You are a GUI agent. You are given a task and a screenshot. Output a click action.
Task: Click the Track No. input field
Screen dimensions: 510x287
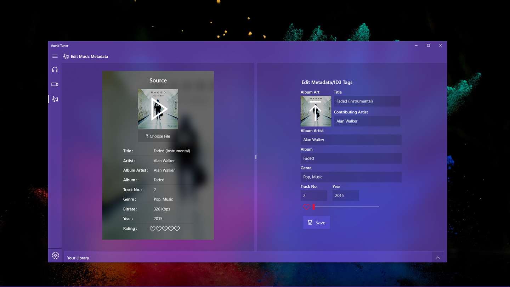pyautogui.click(x=314, y=196)
